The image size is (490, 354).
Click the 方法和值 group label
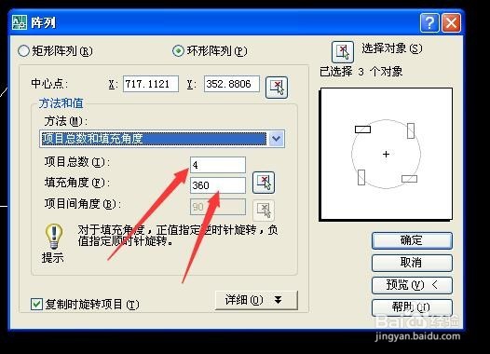(x=61, y=103)
